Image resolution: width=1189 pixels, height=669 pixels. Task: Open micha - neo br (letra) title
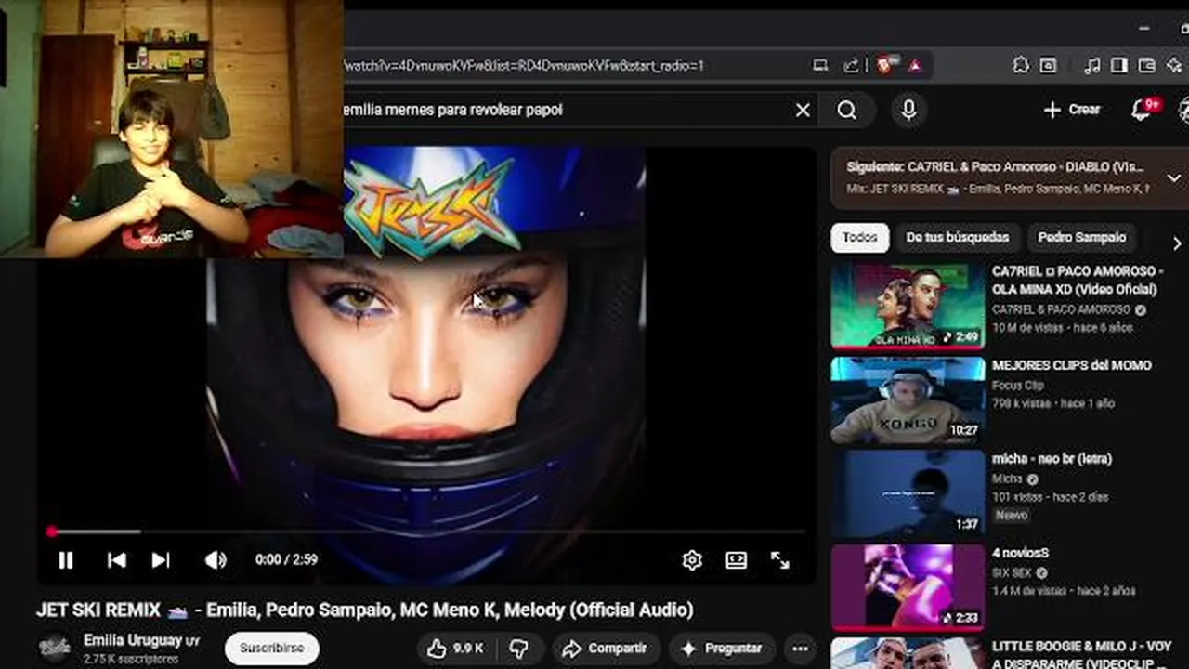1052,459
